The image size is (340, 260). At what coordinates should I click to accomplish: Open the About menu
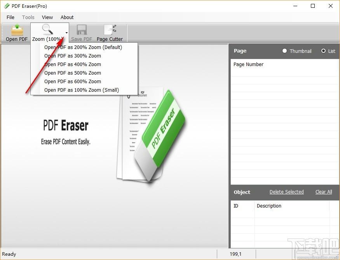(x=67, y=17)
